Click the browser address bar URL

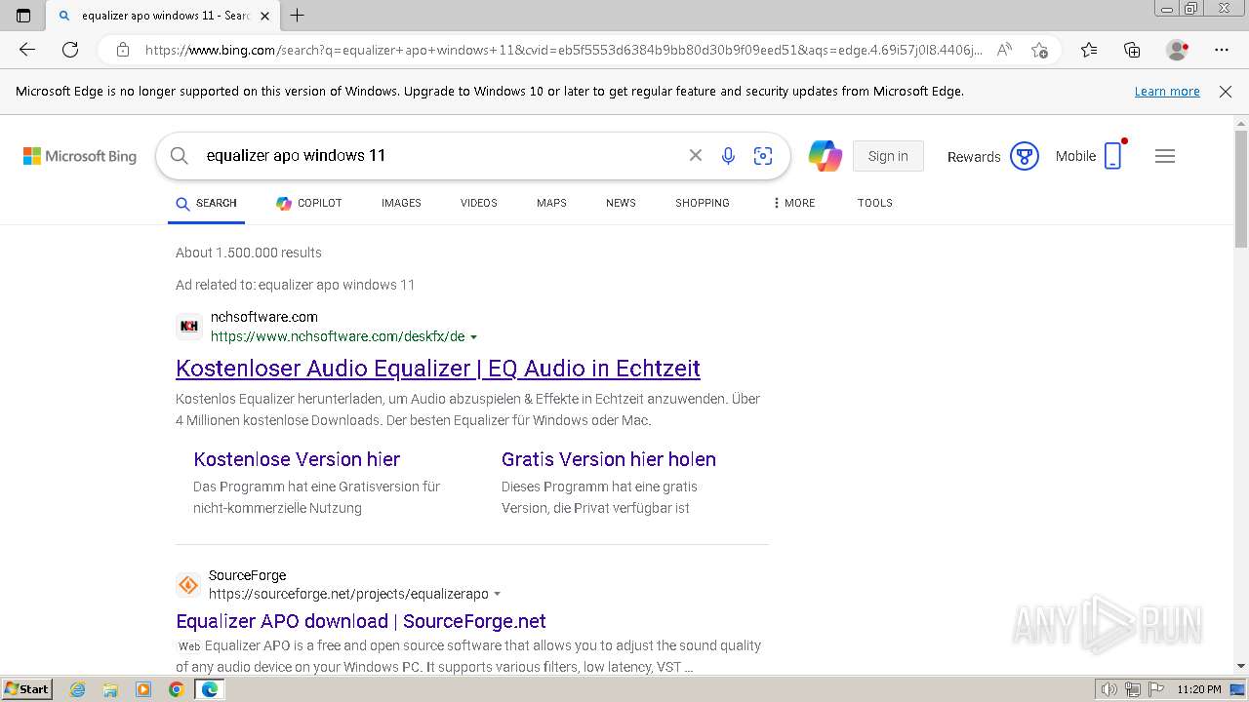coord(564,50)
